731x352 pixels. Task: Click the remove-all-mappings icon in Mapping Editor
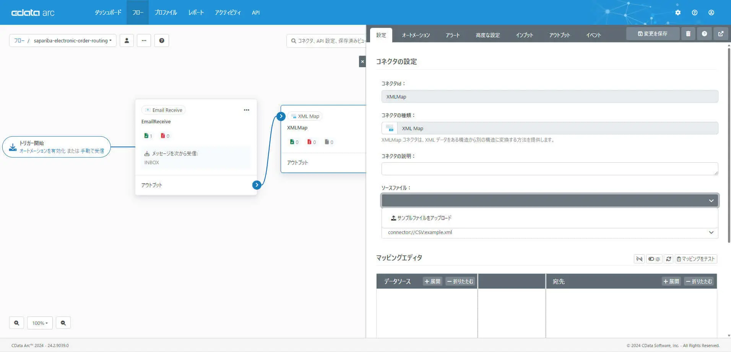point(639,259)
